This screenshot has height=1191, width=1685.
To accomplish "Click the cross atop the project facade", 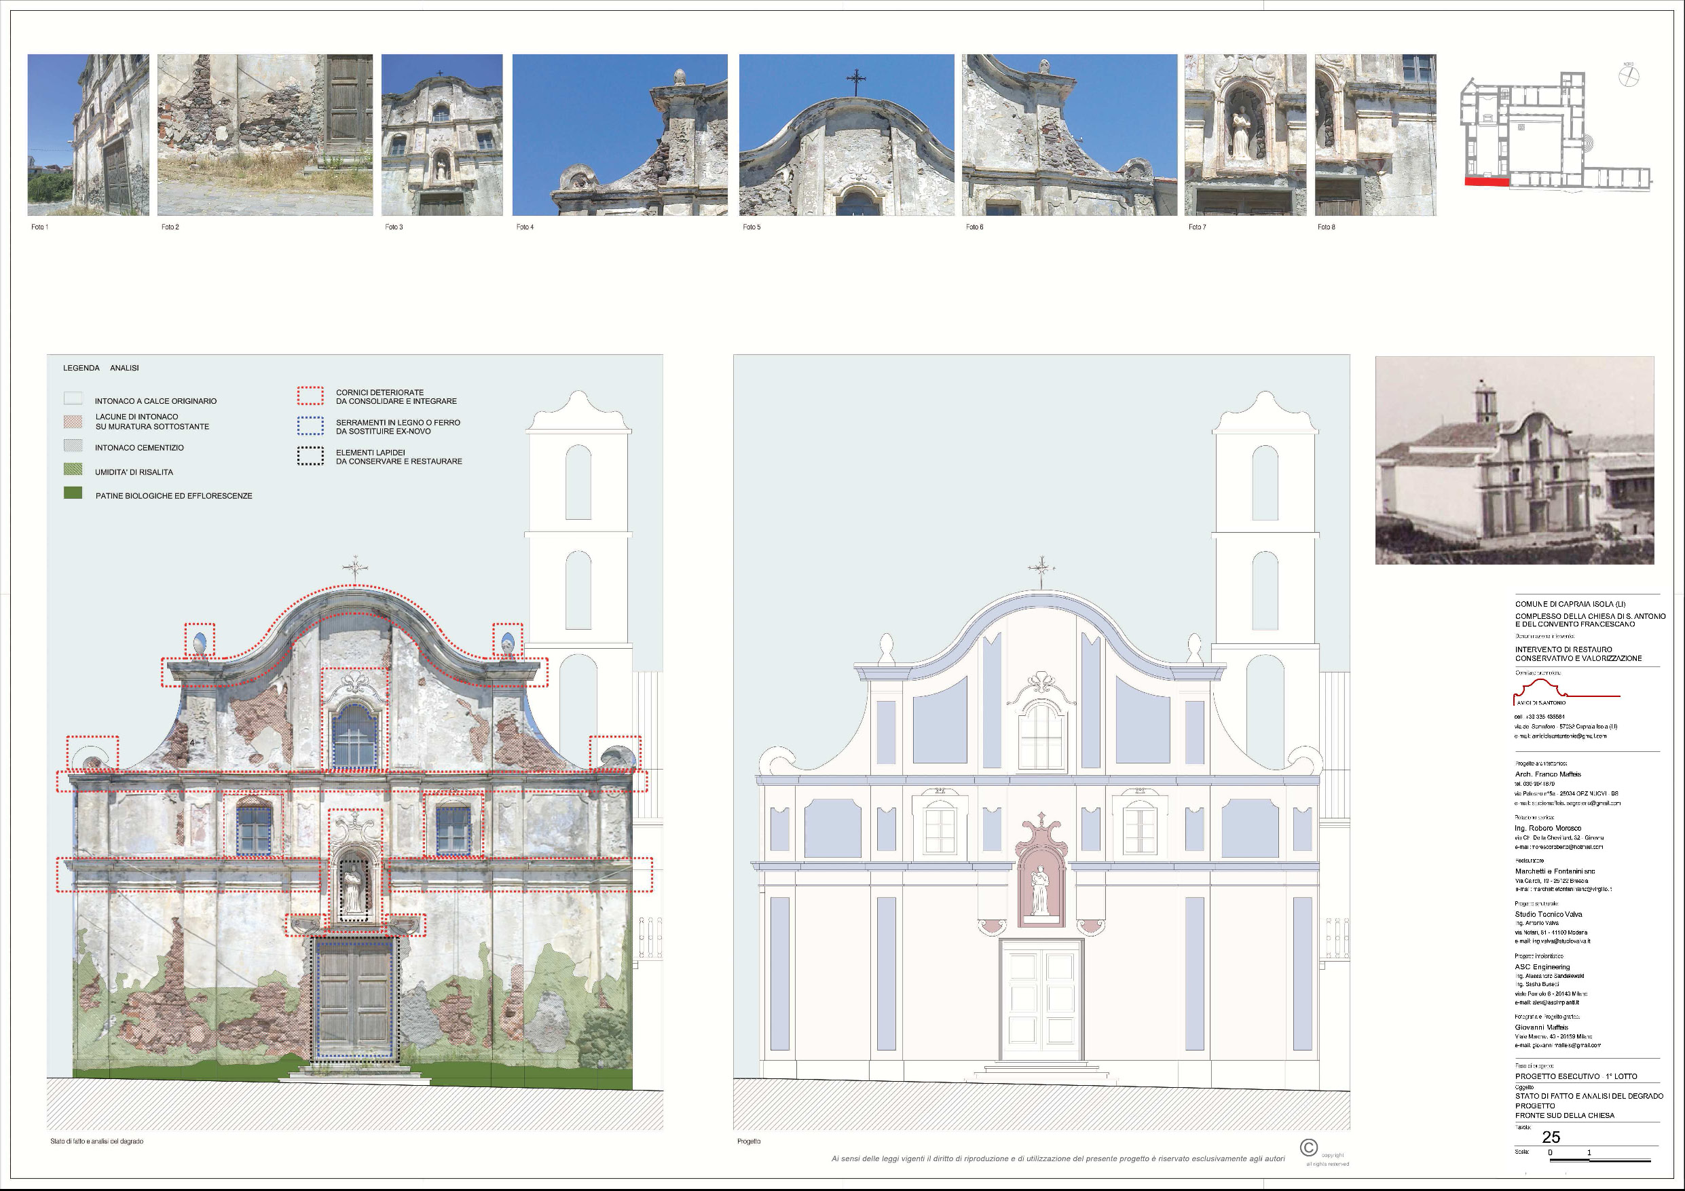I will pos(1041,571).
